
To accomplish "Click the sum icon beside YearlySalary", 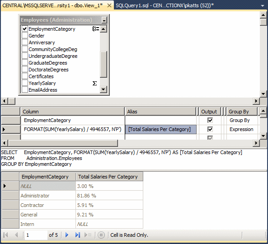I will (94, 84).
